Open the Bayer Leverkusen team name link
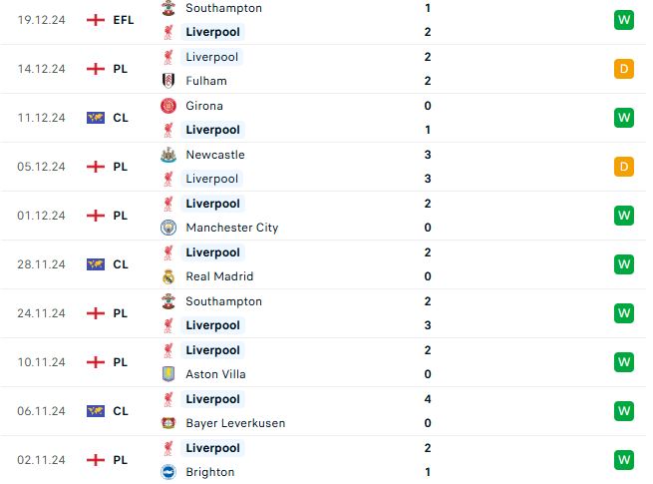 coord(235,423)
